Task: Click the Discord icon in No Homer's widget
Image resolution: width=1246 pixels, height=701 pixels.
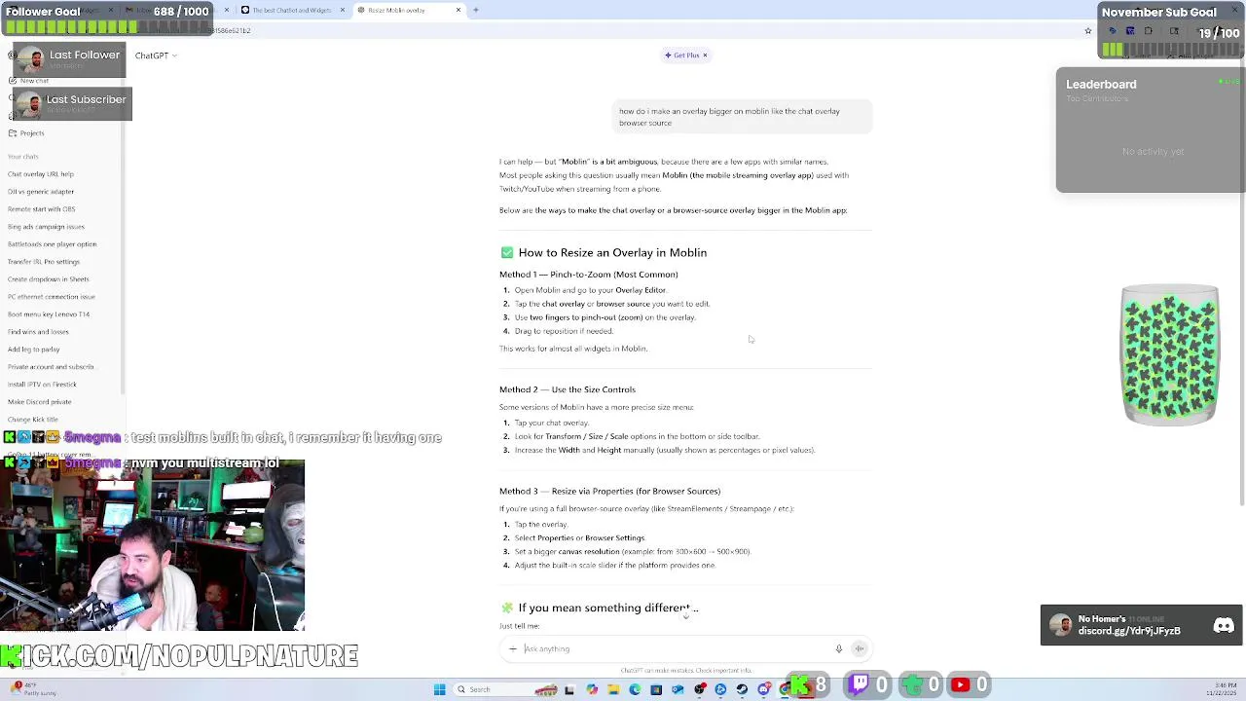Action: [x=1224, y=626]
